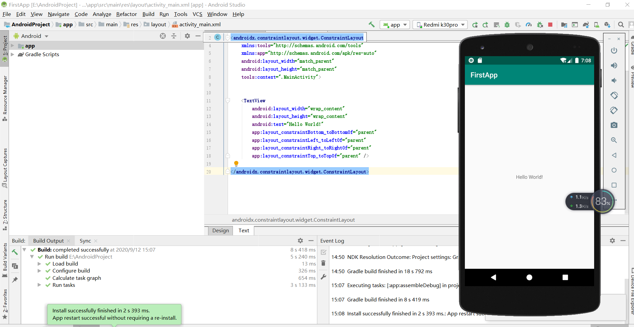Image resolution: width=634 pixels, height=327 pixels.
Task: Click the Debug app bug icon
Action: (x=507, y=25)
